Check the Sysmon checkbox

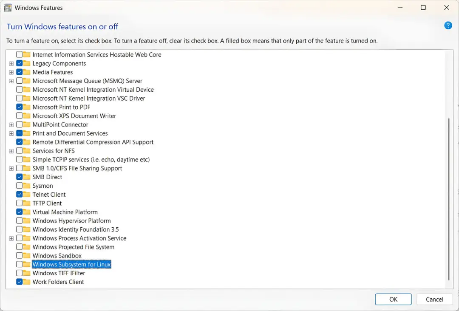coord(19,186)
